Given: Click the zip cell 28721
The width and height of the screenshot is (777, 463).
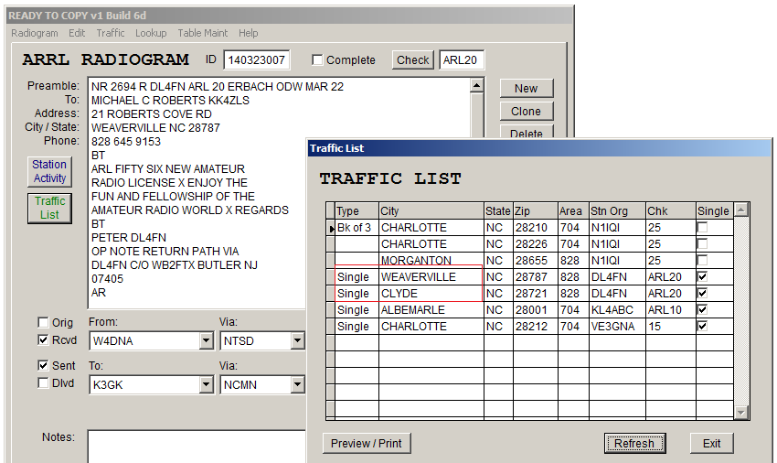Looking at the screenshot, I should click(536, 294).
